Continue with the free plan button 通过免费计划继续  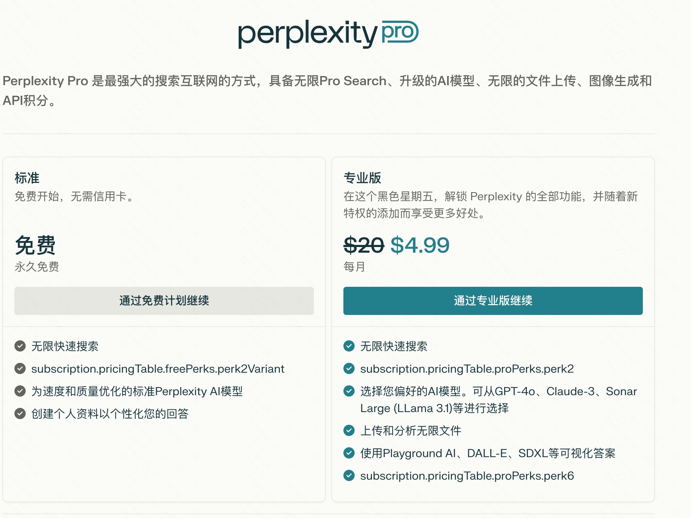(x=164, y=301)
